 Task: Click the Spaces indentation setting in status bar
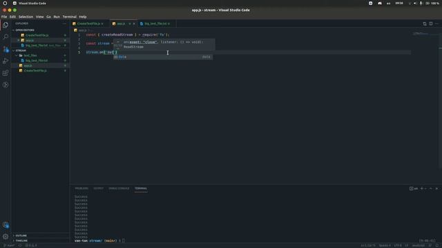click(x=385, y=245)
